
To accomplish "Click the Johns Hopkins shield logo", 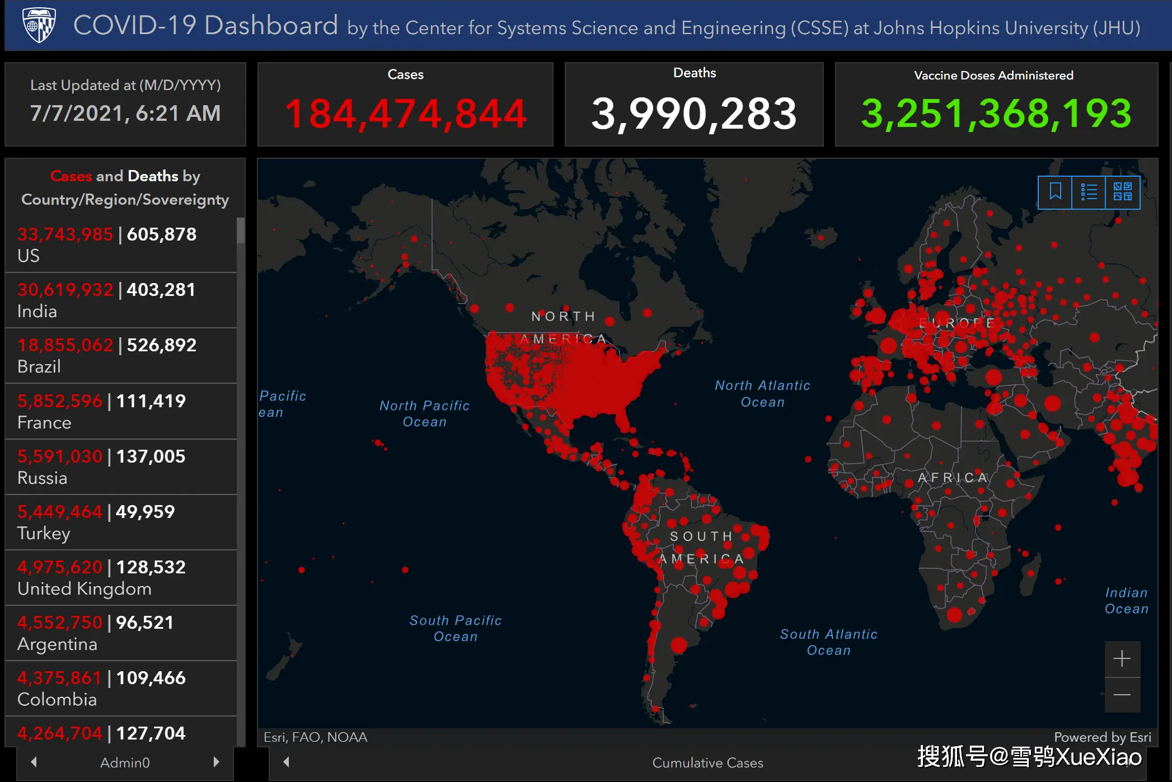I will (x=39, y=25).
